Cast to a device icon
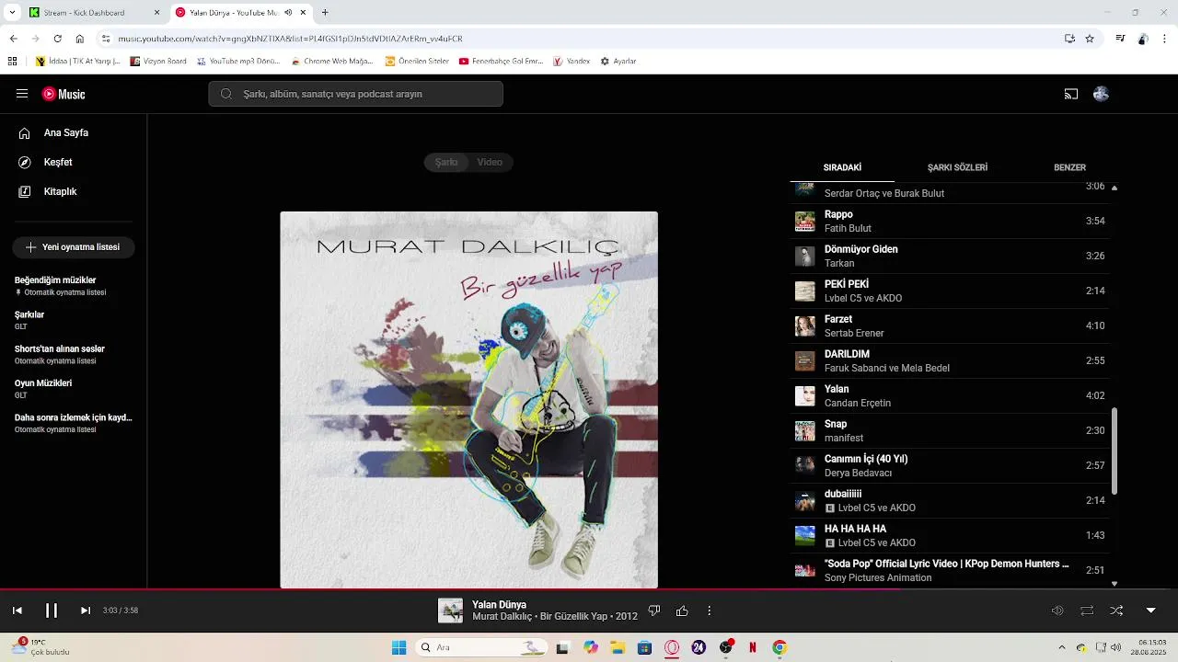The image size is (1178, 662). (x=1071, y=94)
